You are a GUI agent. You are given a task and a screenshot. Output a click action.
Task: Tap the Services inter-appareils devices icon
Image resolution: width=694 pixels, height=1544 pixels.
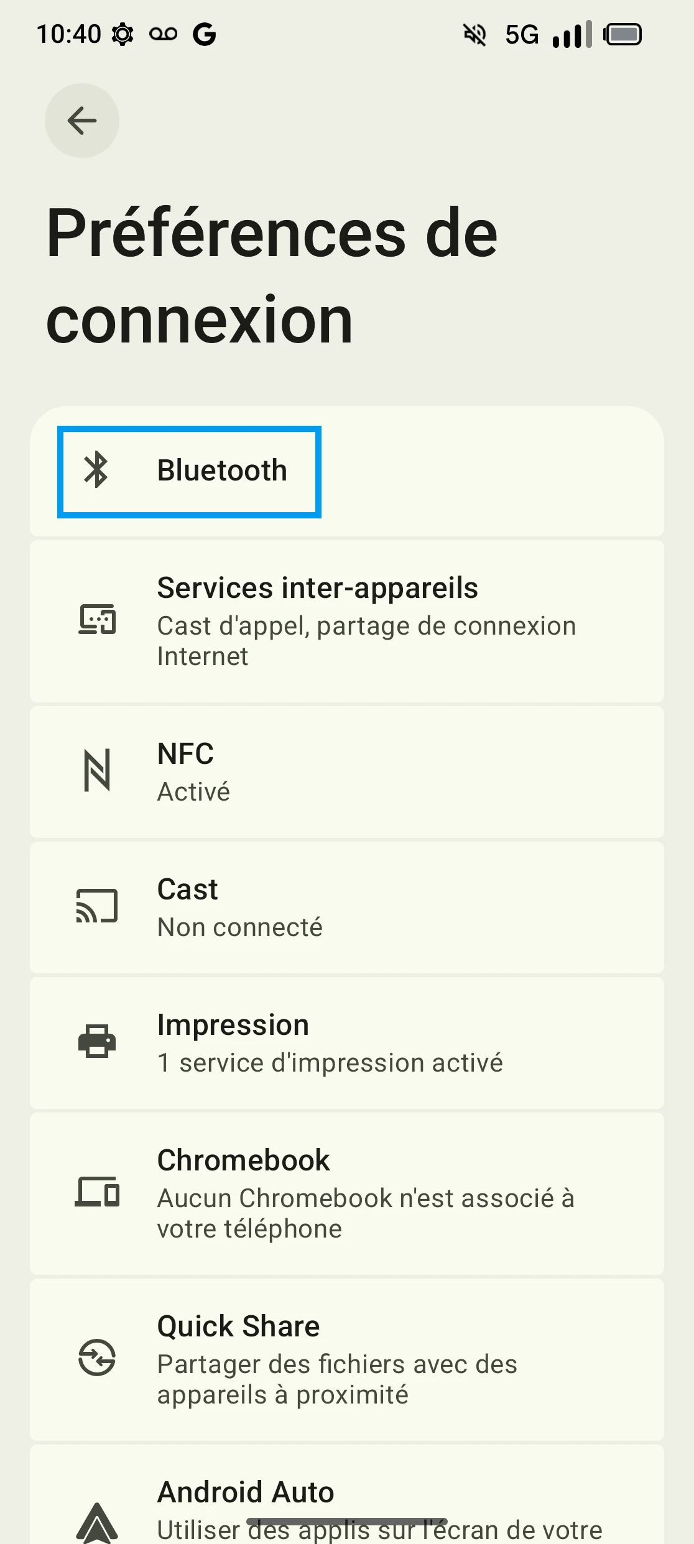click(97, 620)
